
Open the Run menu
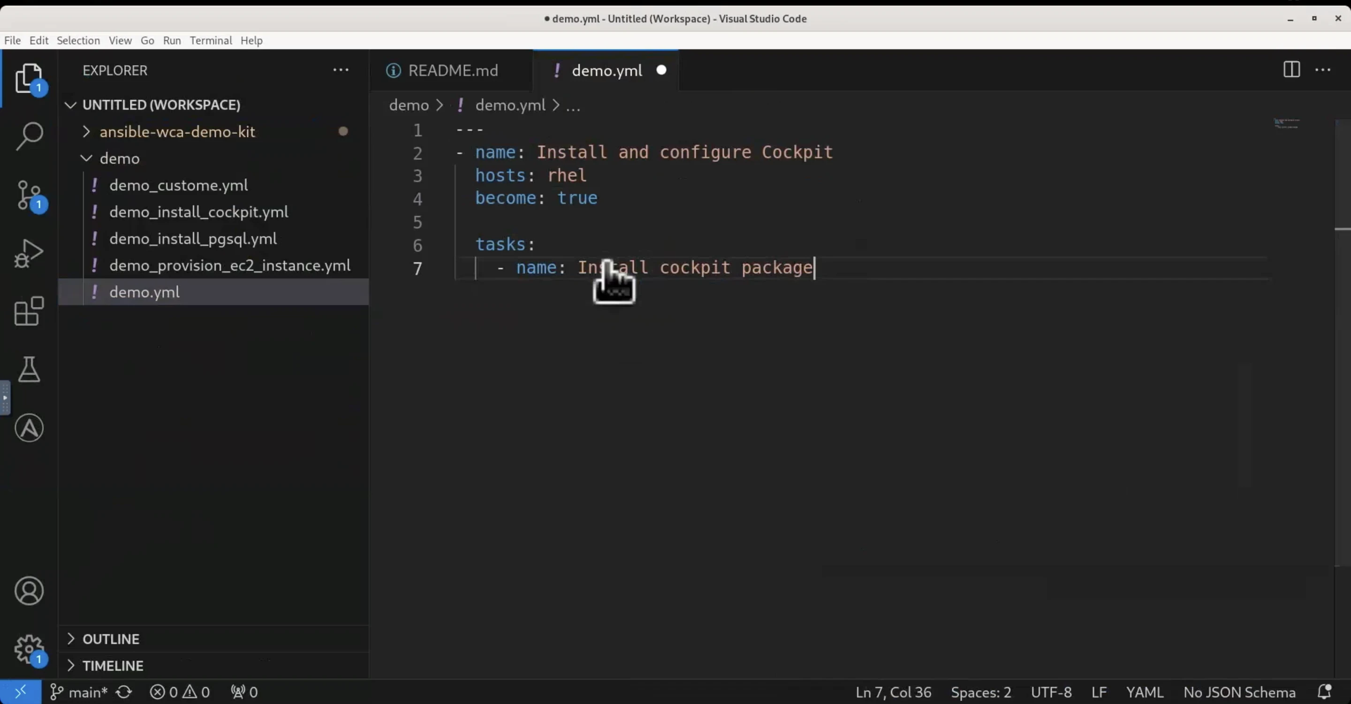click(x=172, y=40)
